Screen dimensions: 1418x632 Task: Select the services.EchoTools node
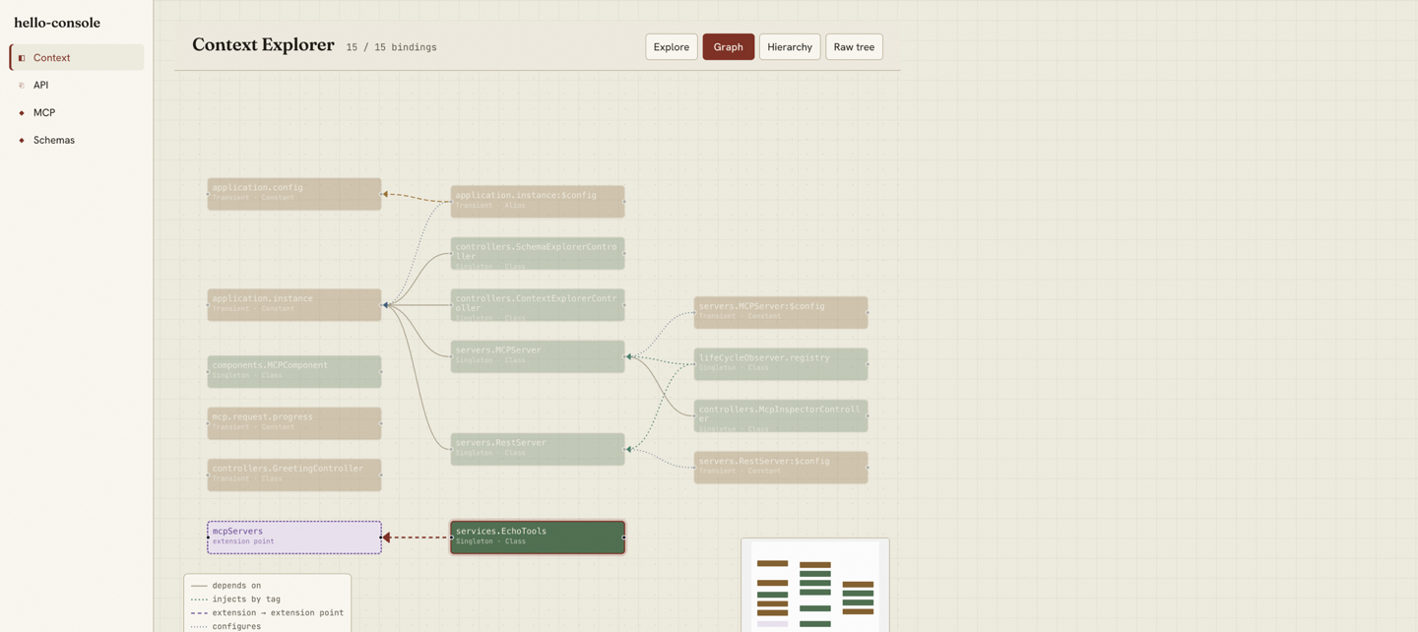point(538,537)
